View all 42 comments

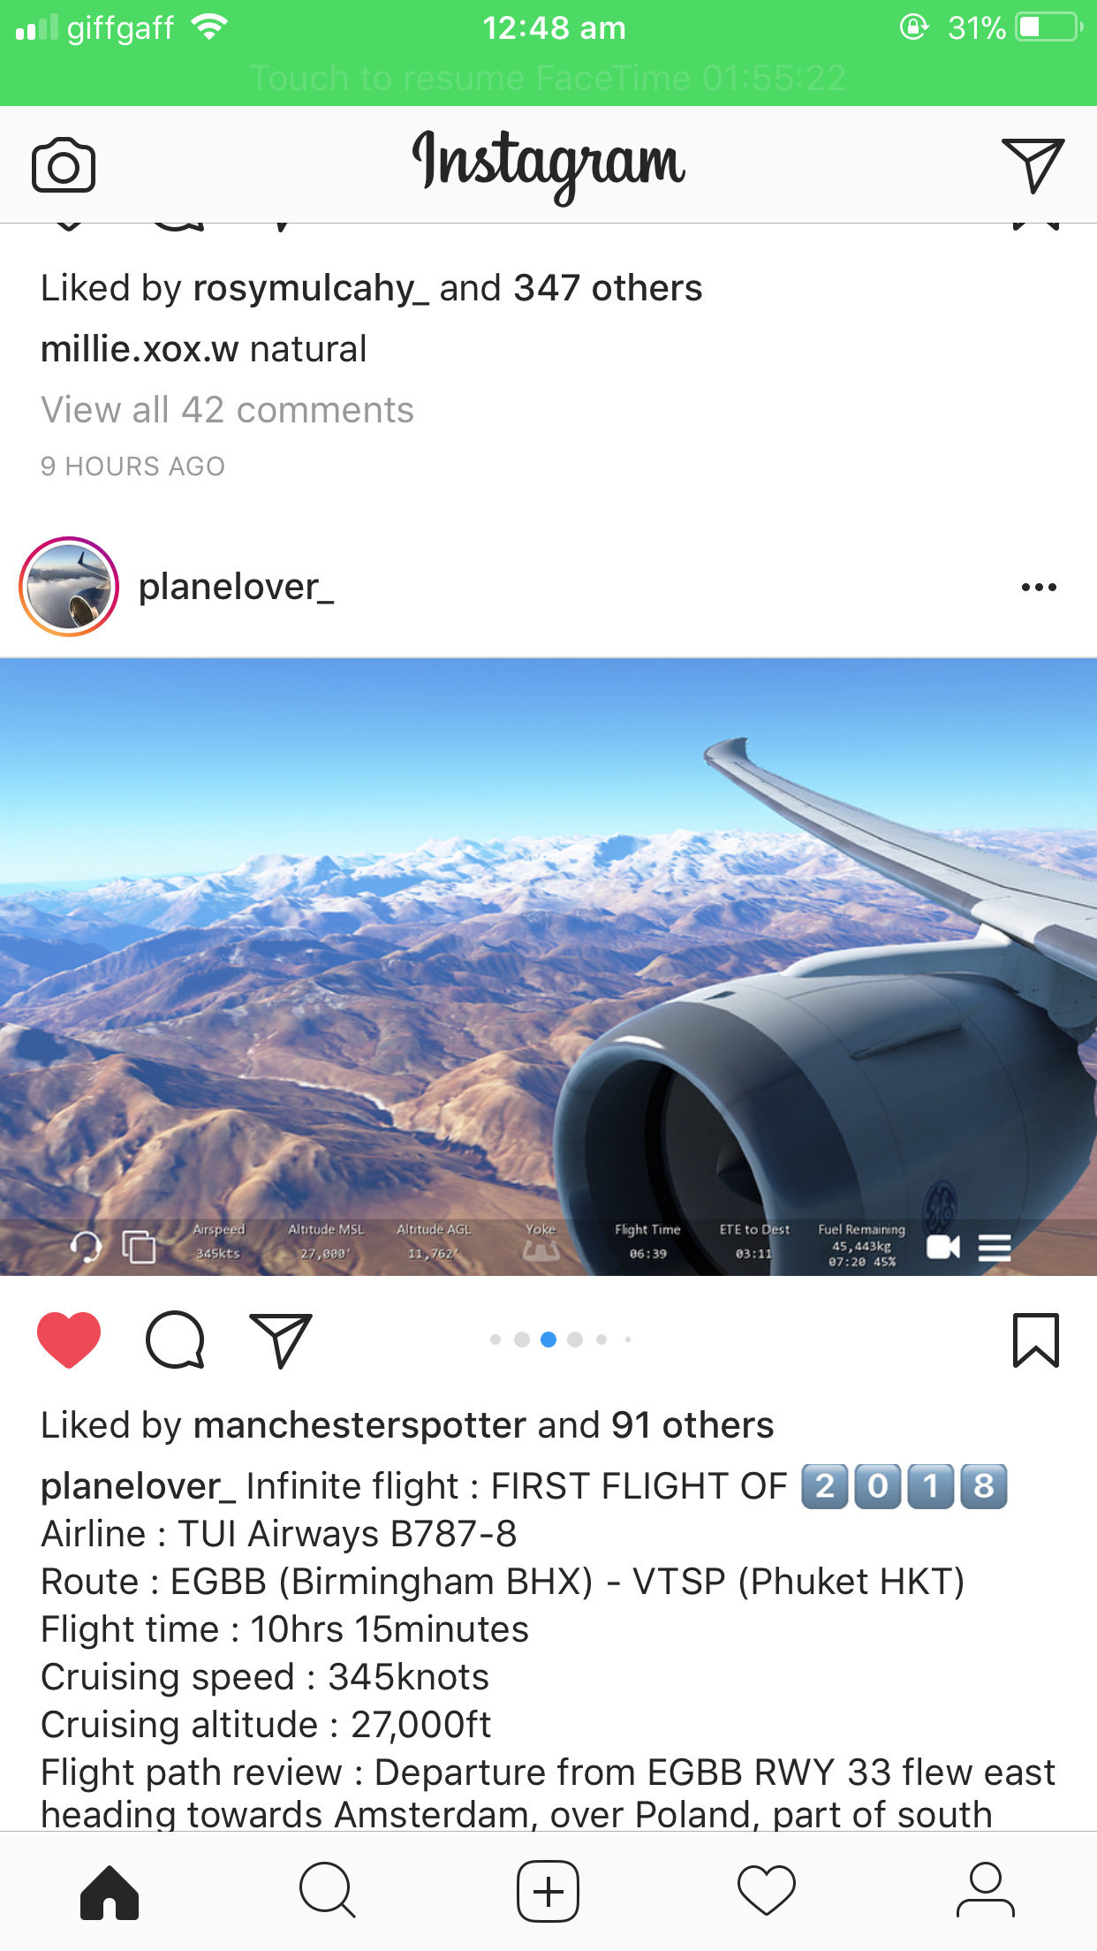tap(227, 410)
